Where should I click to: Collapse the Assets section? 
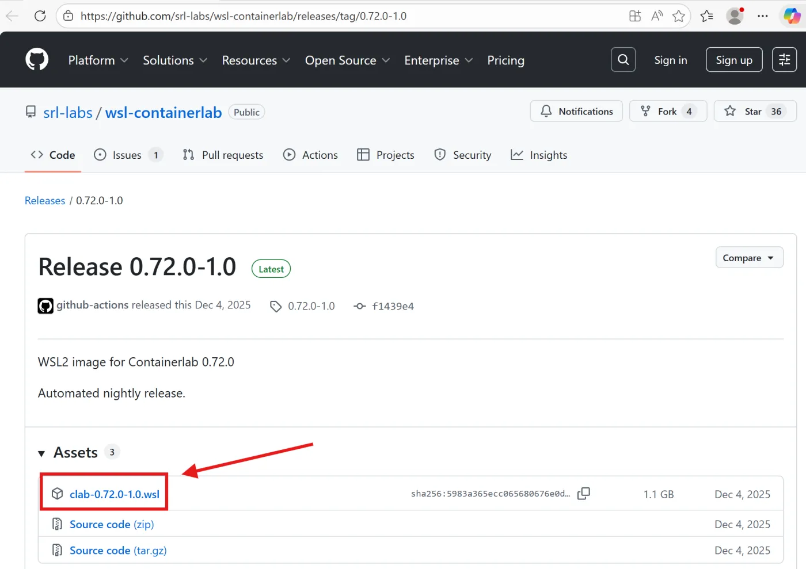[41, 453]
